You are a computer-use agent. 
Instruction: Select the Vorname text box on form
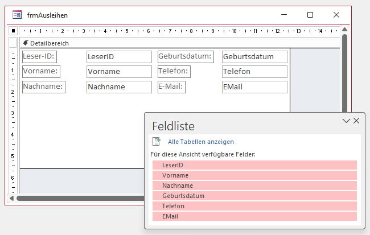pos(119,72)
